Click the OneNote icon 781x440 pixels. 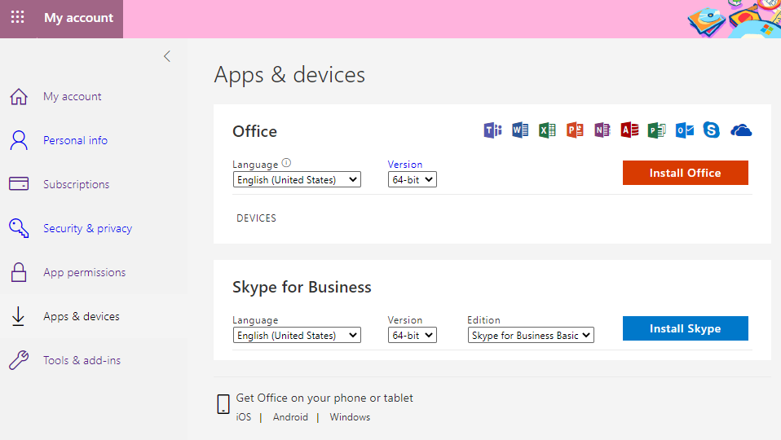tap(602, 130)
